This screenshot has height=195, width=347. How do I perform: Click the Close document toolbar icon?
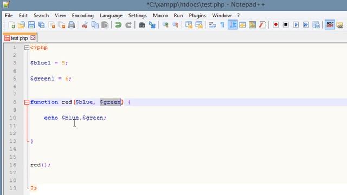click(x=52, y=25)
